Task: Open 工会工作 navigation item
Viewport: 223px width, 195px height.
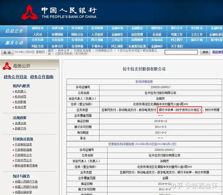Action: pyautogui.click(x=197, y=35)
